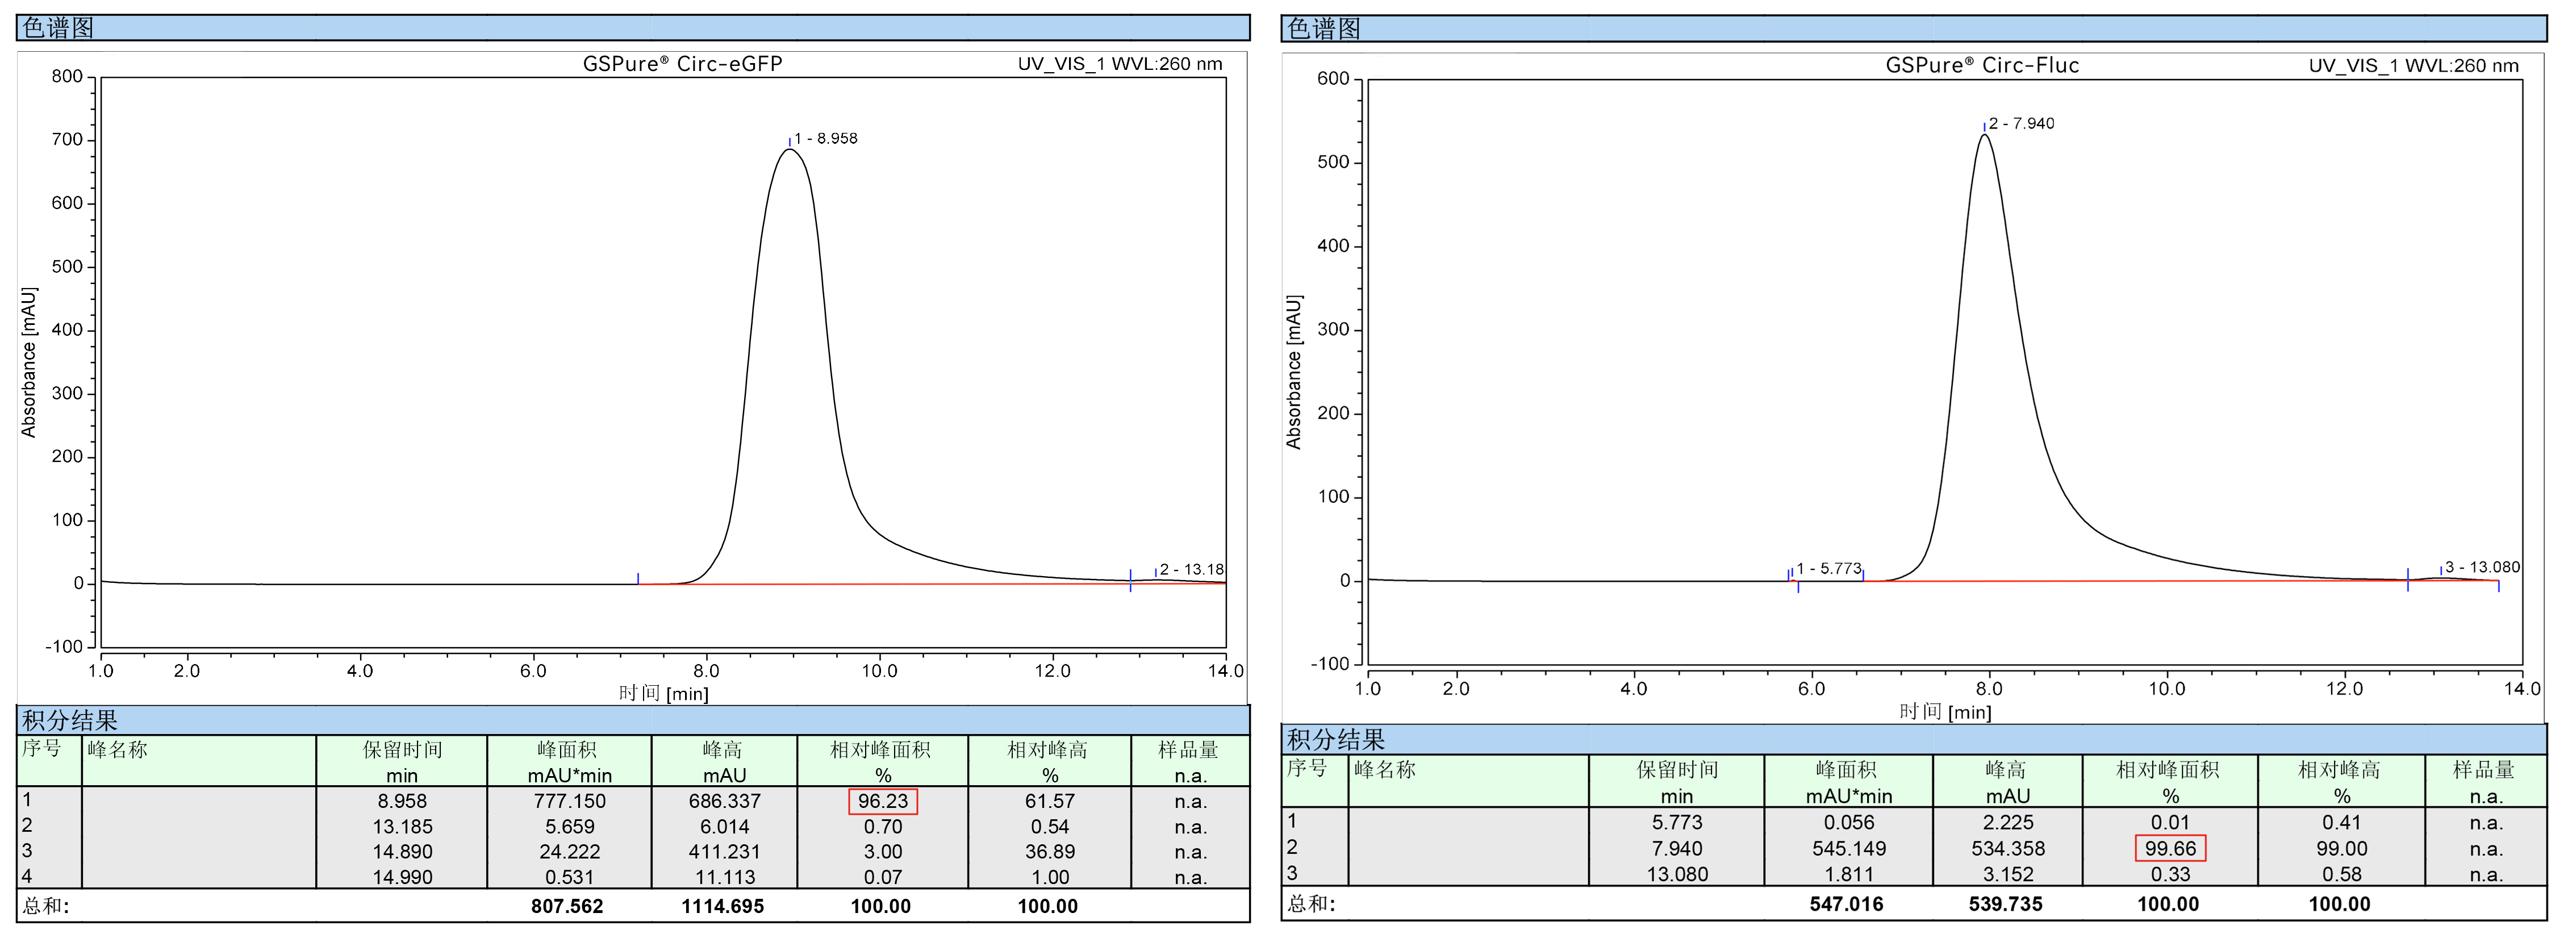
Task: Click the GSPure Circ-eGFP chart title
Action: 682,64
